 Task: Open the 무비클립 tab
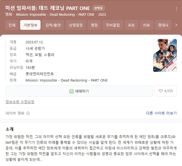(x=113, y=25)
